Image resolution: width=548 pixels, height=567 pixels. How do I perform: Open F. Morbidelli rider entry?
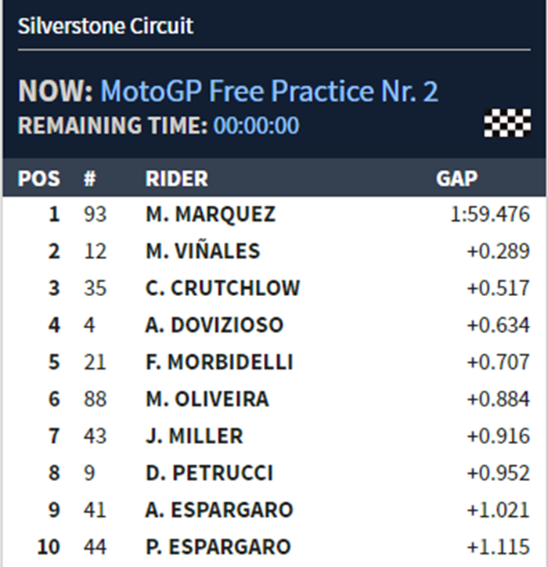pyautogui.click(x=219, y=362)
